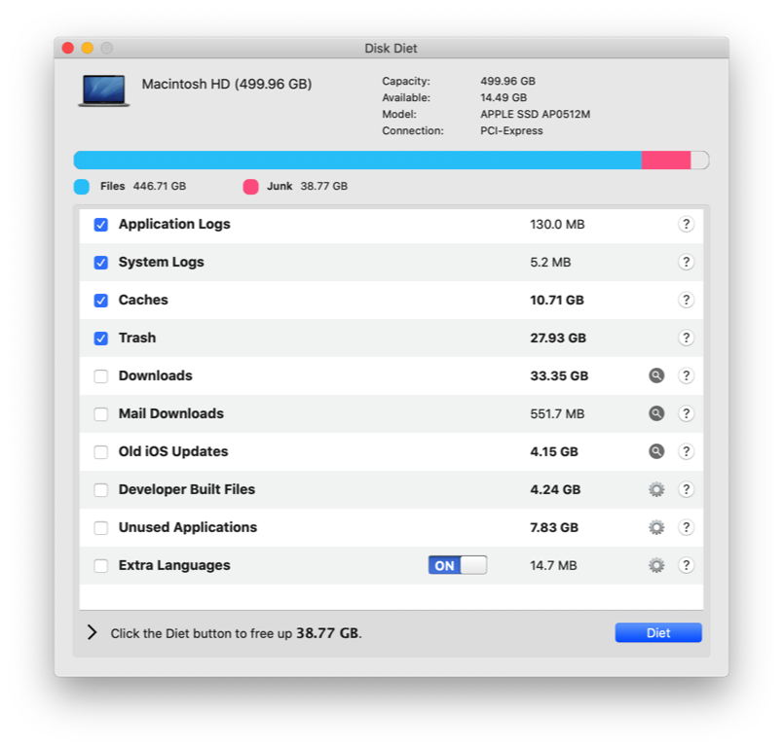783x749 pixels.
Task: Open help for Developer Built Files
Action: pyautogui.click(x=687, y=489)
